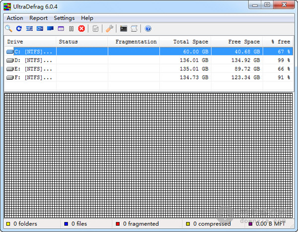Open the boot time script icon
Screen dimensions: 298x232
coord(134,29)
